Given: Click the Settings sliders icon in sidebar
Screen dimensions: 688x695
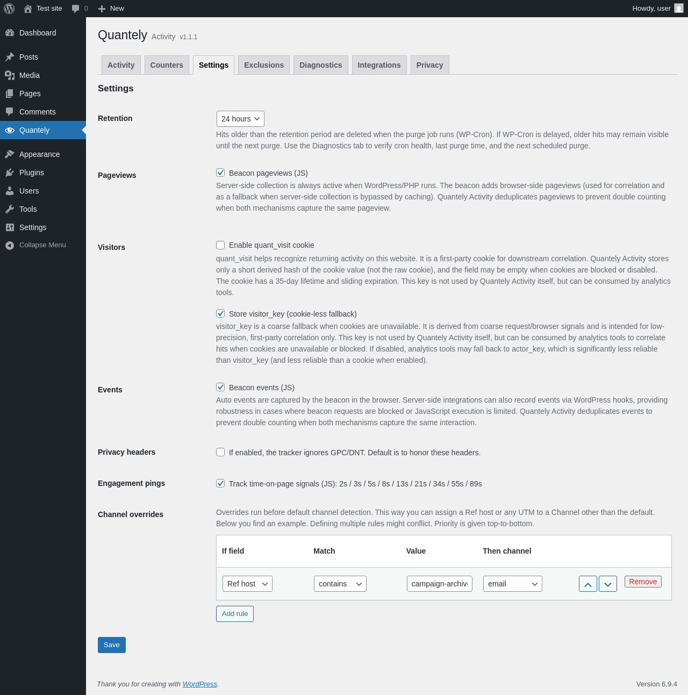Looking at the screenshot, I should tap(10, 227).
